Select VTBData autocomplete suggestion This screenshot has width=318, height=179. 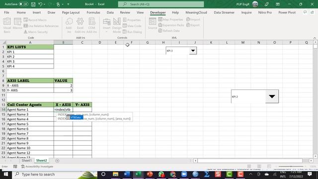coord(75,117)
